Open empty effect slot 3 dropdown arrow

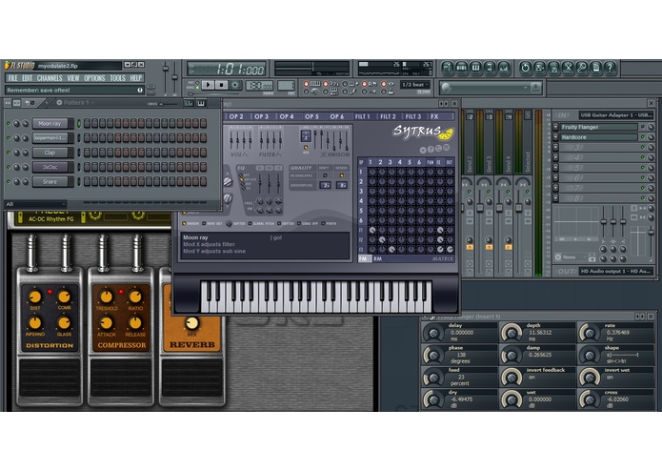coord(555,147)
